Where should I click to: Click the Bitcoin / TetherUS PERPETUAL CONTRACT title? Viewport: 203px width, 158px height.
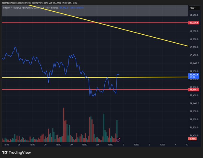[x=24, y=8]
